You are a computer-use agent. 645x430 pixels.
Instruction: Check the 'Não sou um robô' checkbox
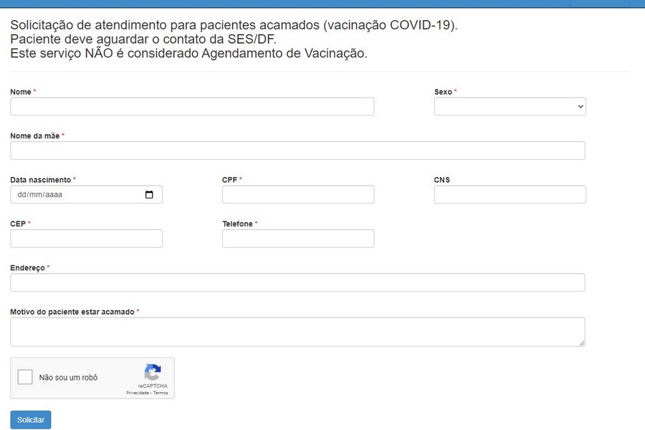point(25,377)
